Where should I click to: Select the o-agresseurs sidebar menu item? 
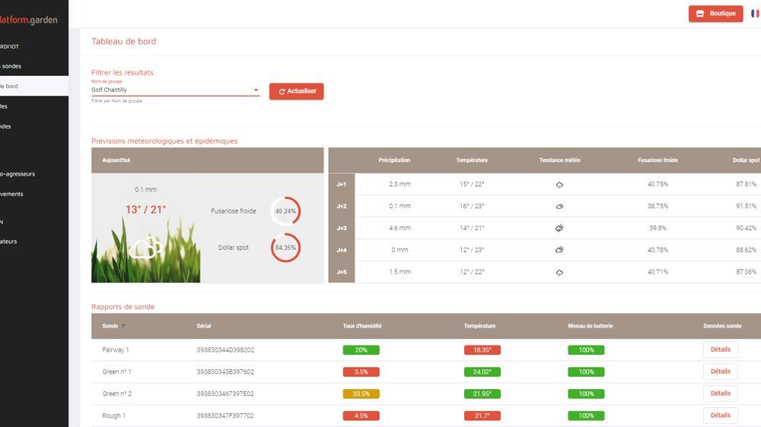click(17, 174)
